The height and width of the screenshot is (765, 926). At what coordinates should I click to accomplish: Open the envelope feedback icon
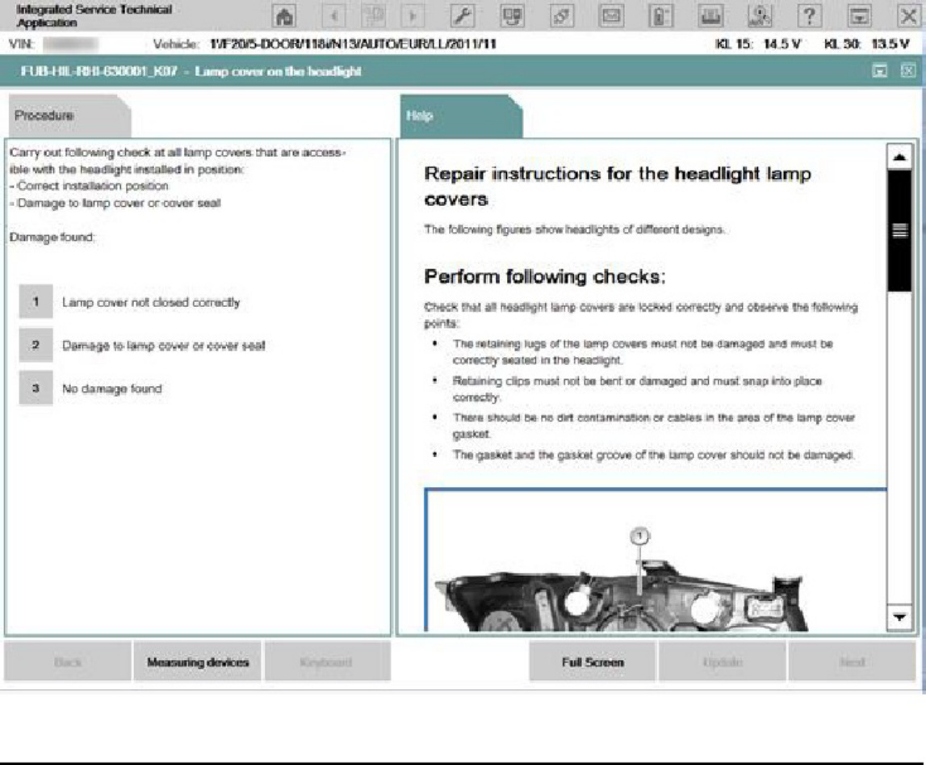tap(611, 16)
